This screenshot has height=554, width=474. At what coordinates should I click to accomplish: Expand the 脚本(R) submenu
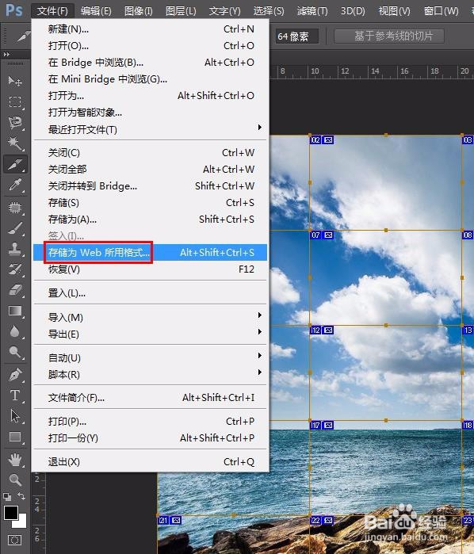point(151,374)
